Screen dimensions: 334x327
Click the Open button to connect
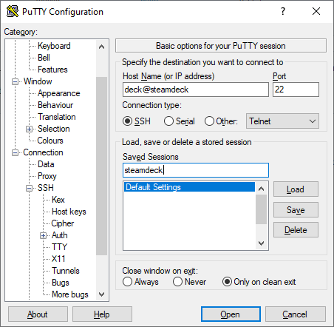pos(231,314)
